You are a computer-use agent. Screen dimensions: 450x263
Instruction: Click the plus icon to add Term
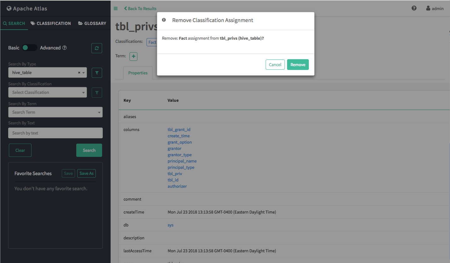[x=133, y=56]
